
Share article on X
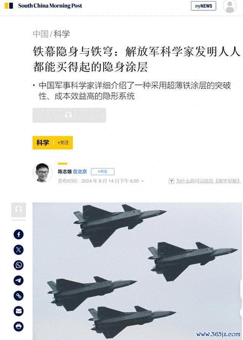(19, 250)
